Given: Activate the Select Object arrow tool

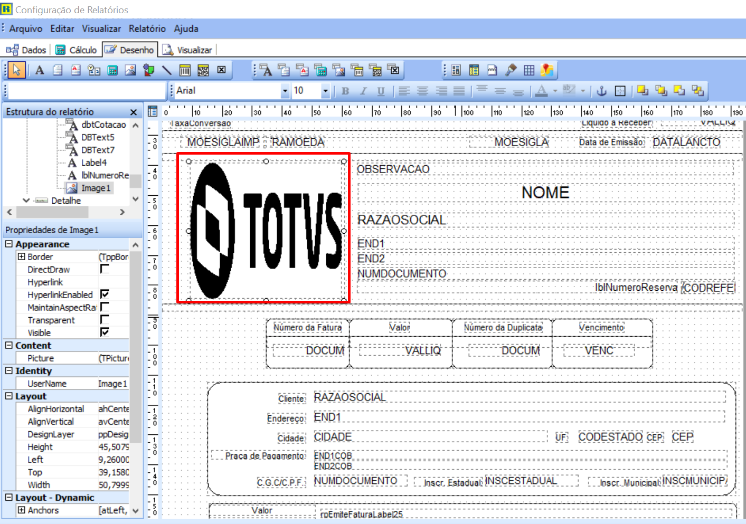Looking at the screenshot, I should point(17,70).
